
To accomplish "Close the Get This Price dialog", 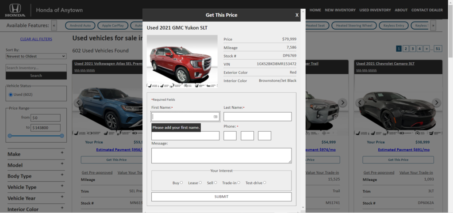I will pyautogui.click(x=297, y=15).
